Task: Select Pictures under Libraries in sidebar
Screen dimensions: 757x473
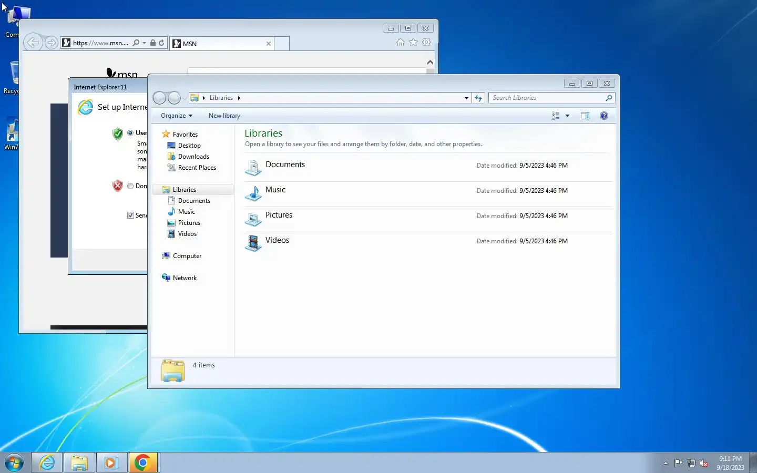Action: pos(189,223)
